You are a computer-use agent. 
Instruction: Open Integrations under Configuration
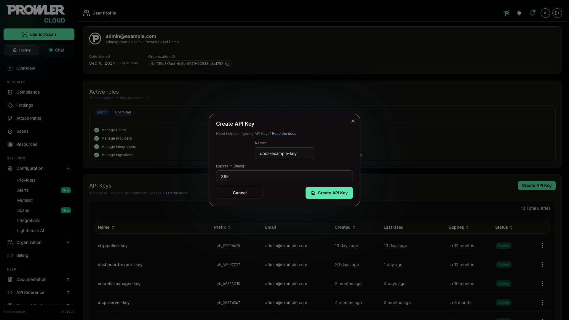pyautogui.click(x=29, y=220)
